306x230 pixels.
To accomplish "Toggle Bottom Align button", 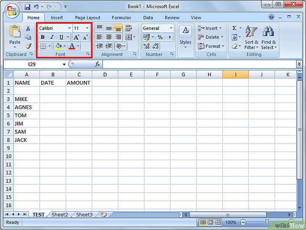I will 118,28.
